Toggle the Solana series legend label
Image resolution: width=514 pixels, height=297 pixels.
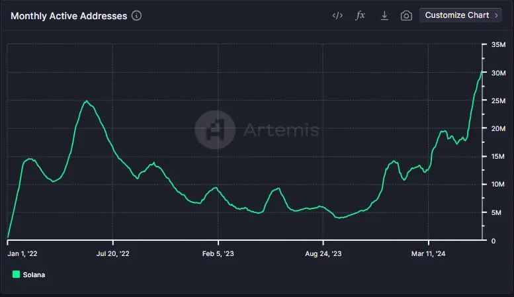point(34,274)
